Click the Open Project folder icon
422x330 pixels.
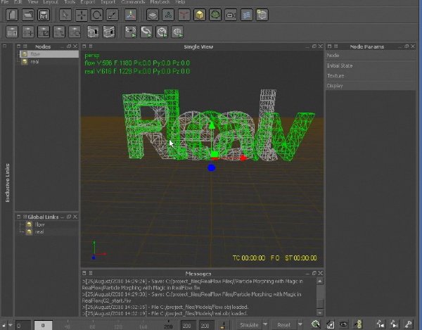click(27, 15)
